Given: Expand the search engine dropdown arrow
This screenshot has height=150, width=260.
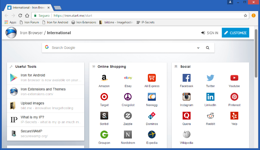Looking at the screenshot, I should pos(198,48).
